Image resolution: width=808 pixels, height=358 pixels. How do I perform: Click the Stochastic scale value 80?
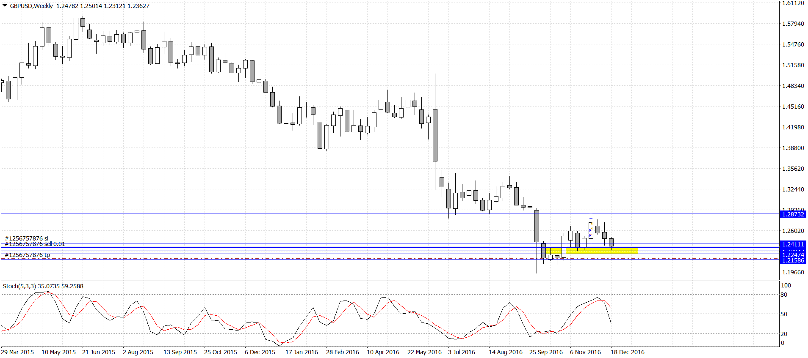point(784,295)
